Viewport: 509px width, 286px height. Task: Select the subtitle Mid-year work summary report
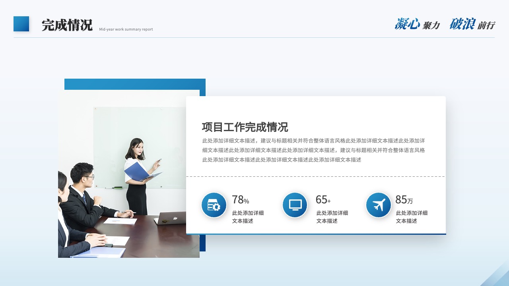point(126,29)
